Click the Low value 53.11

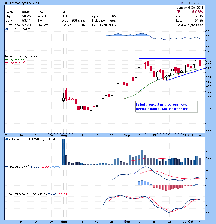click(x=26, y=21)
